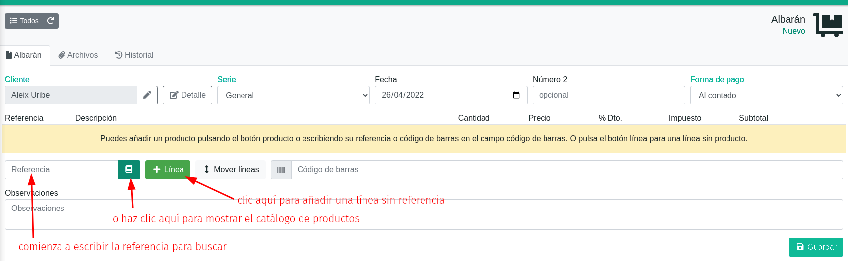Switch to the Archivos tab

coord(78,55)
